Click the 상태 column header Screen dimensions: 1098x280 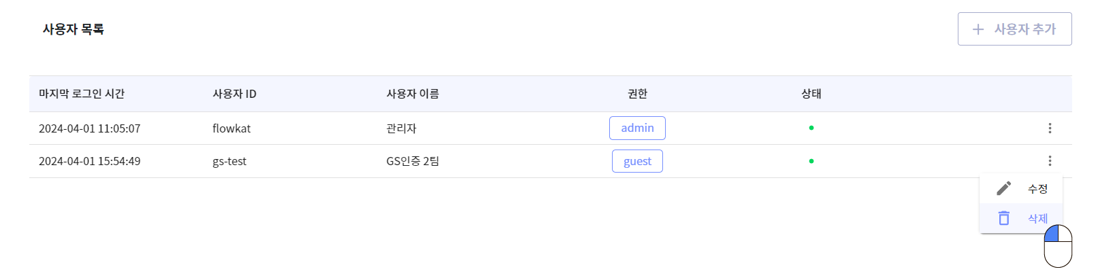point(811,94)
